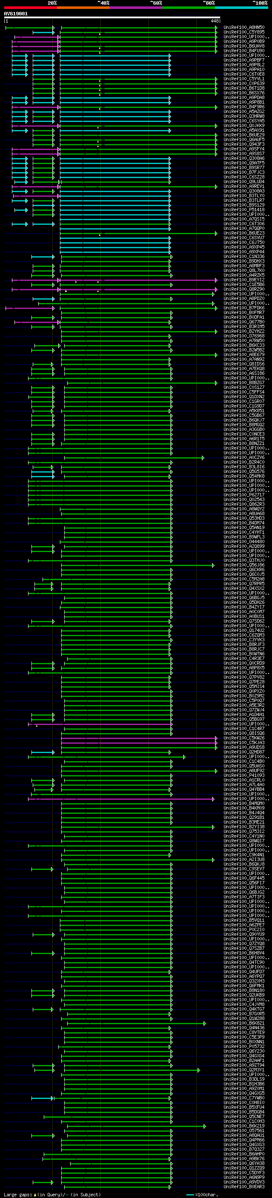Screen dimensions: 272x1198
Task: Select hit label UniRef100_Q308A6
Action: click(x=244, y=159)
